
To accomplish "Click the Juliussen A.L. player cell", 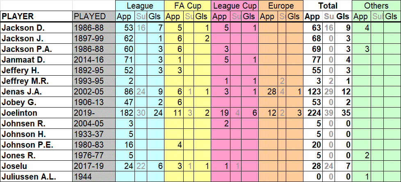I will [36, 177].
